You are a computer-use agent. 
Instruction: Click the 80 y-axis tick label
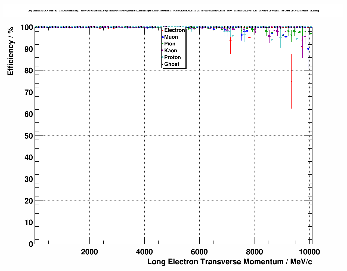[27, 71]
